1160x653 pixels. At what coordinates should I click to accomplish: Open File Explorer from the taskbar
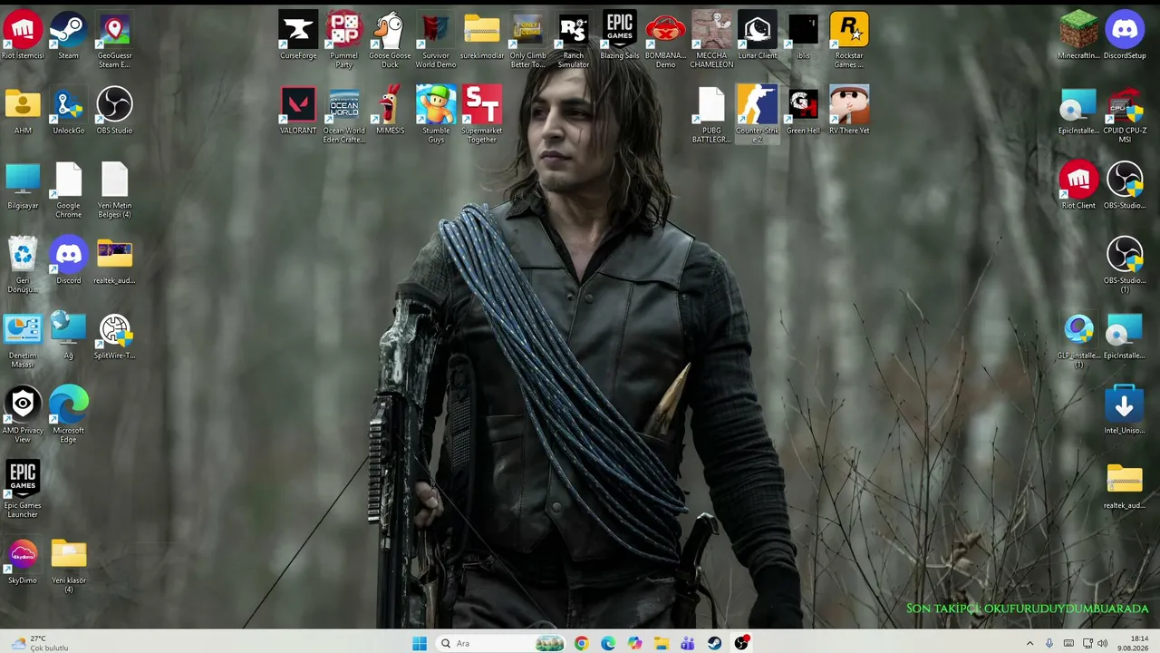(x=662, y=643)
